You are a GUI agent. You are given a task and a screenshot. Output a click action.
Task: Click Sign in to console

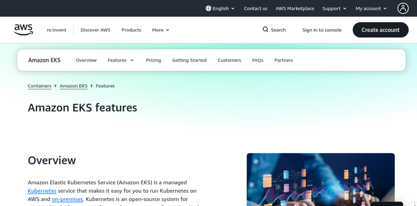pyautogui.click(x=322, y=30)
